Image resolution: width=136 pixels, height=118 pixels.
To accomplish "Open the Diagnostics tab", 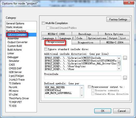I will pos(85,42).
